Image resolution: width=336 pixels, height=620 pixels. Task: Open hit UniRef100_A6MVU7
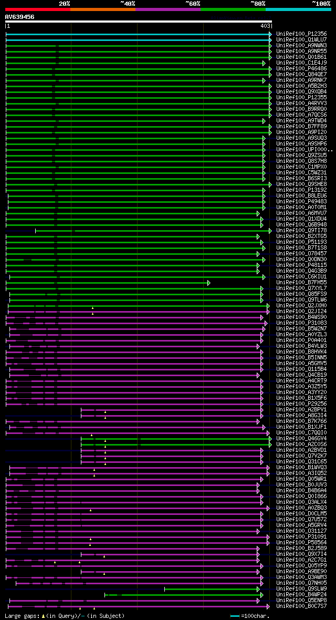[301, 213]
